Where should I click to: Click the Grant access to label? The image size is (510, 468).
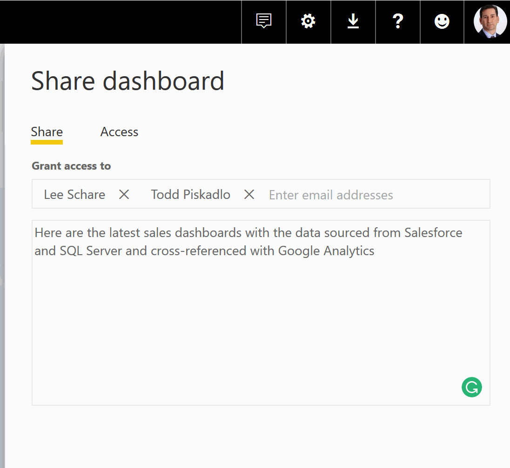coord(71,166)
